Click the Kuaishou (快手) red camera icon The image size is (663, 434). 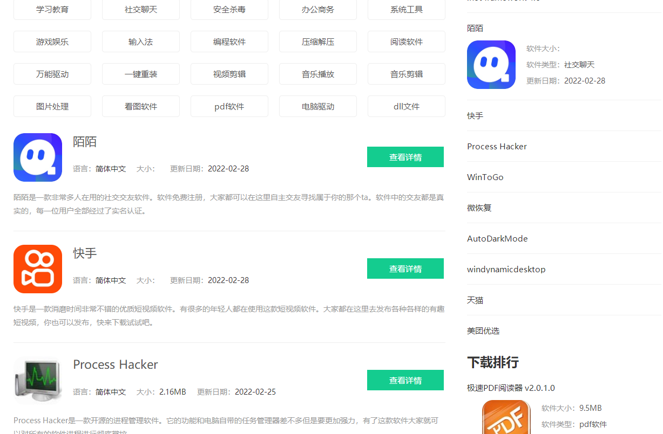pos(38,268)
